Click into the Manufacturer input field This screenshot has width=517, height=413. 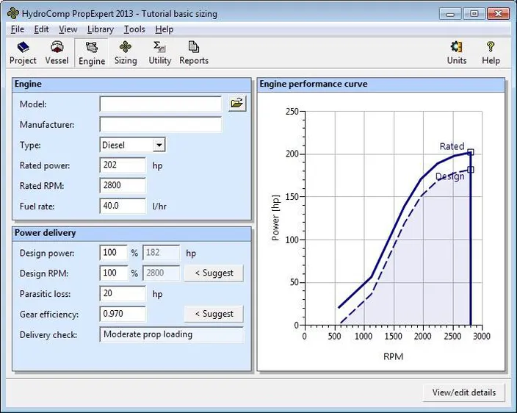pos(161,124)
